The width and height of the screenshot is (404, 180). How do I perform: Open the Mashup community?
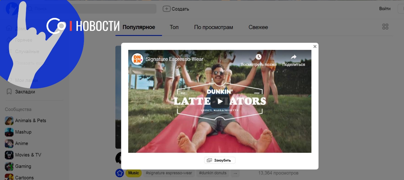pyautogui.click(x=18, y=132)
